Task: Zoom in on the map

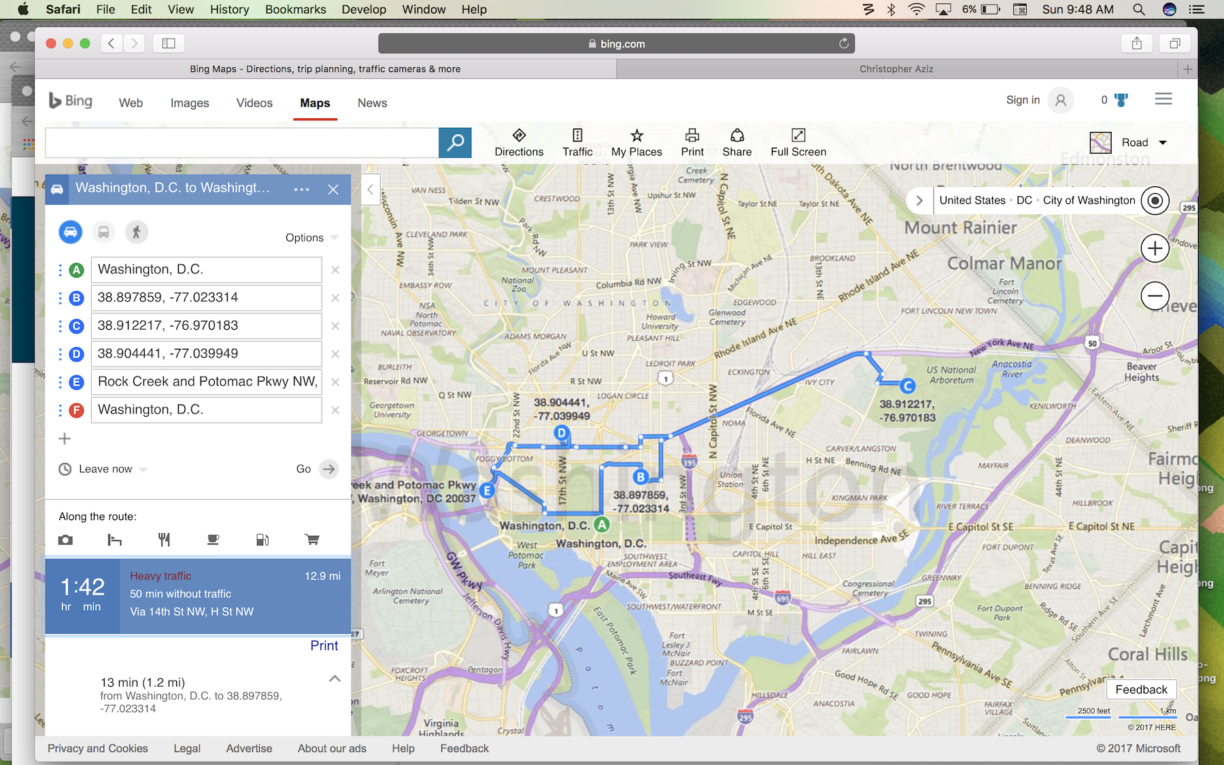Action: coord(1155,248)
